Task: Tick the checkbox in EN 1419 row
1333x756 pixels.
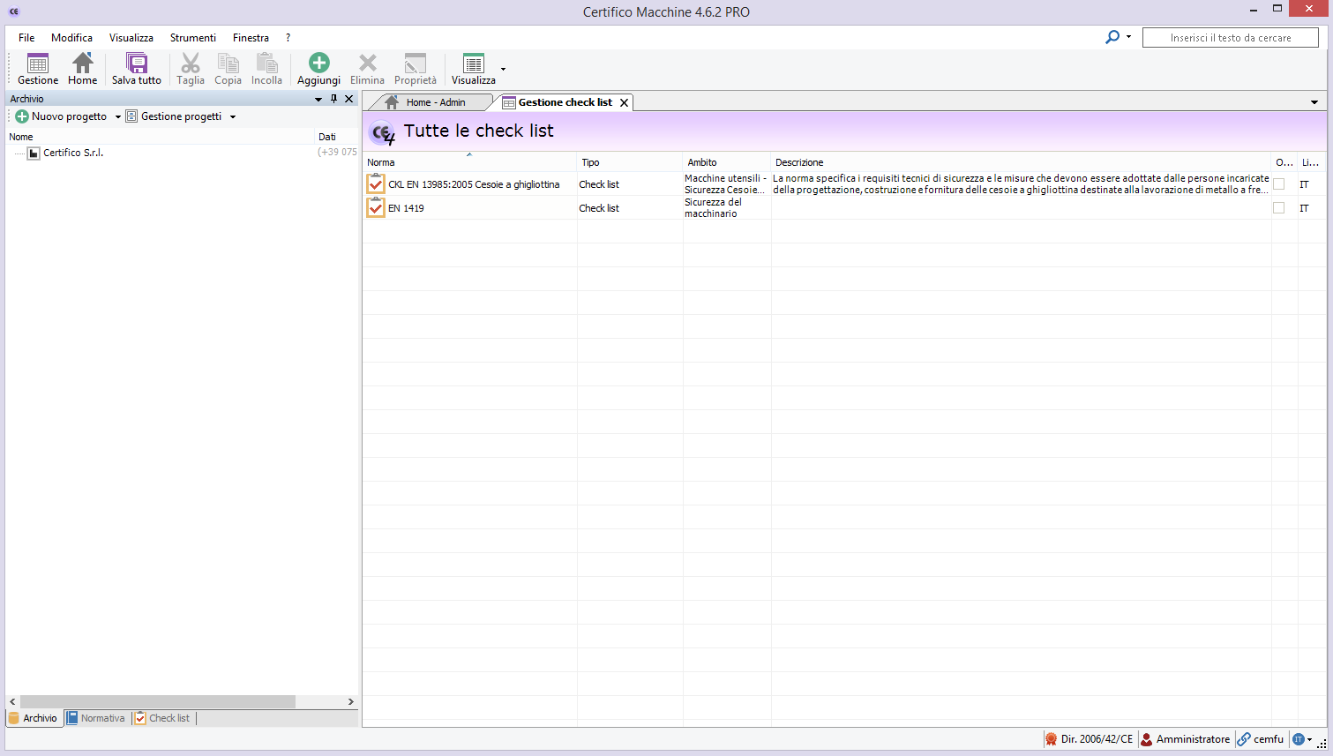Action: (1278, 208)
